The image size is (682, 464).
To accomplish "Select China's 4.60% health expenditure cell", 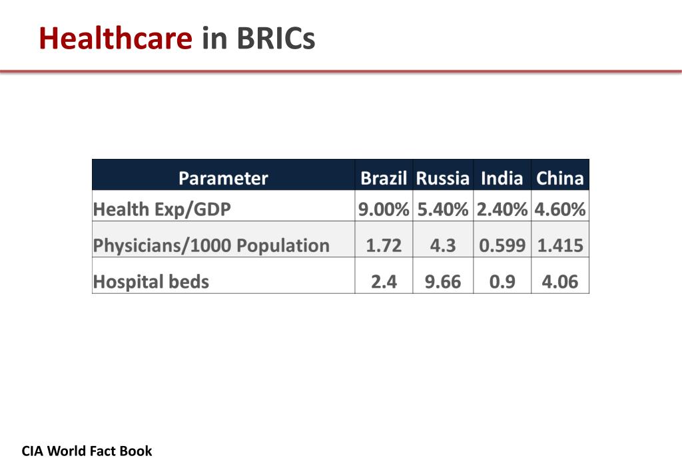I will [x=560, y=205].
